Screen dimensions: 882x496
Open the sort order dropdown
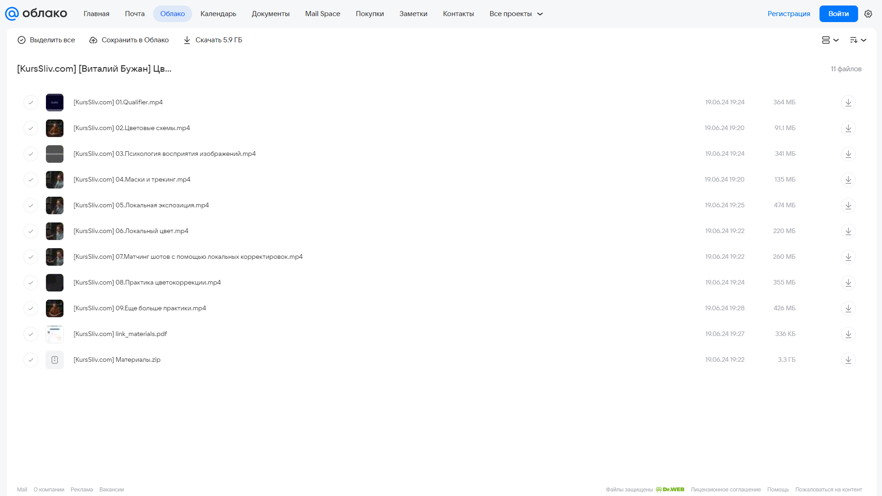click(x=858, y=40)
